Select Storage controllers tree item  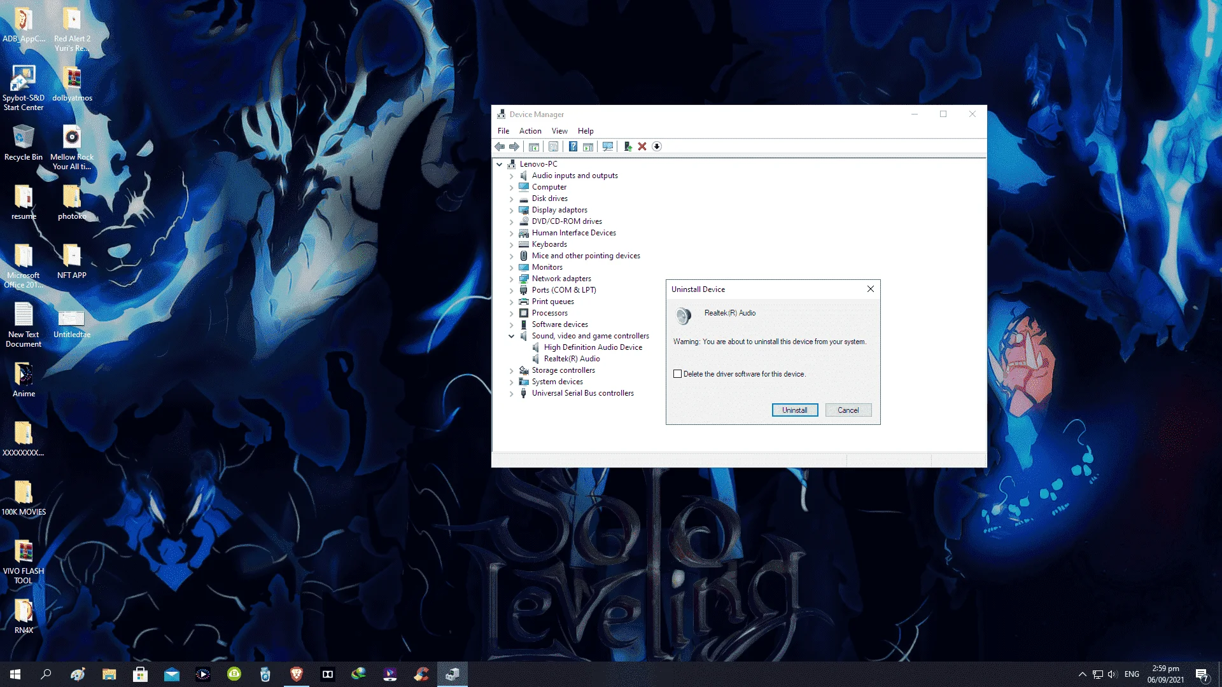[x=563, y=370]
